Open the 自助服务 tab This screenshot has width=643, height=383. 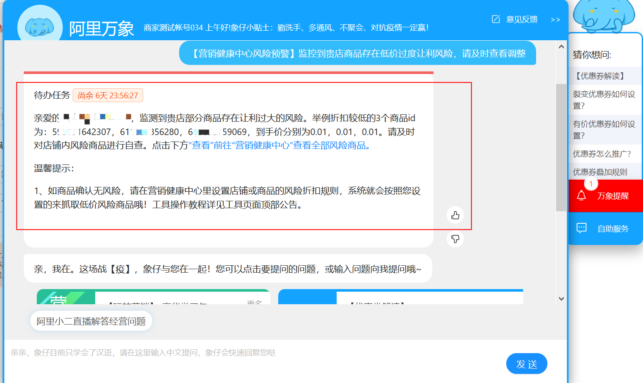605,229
